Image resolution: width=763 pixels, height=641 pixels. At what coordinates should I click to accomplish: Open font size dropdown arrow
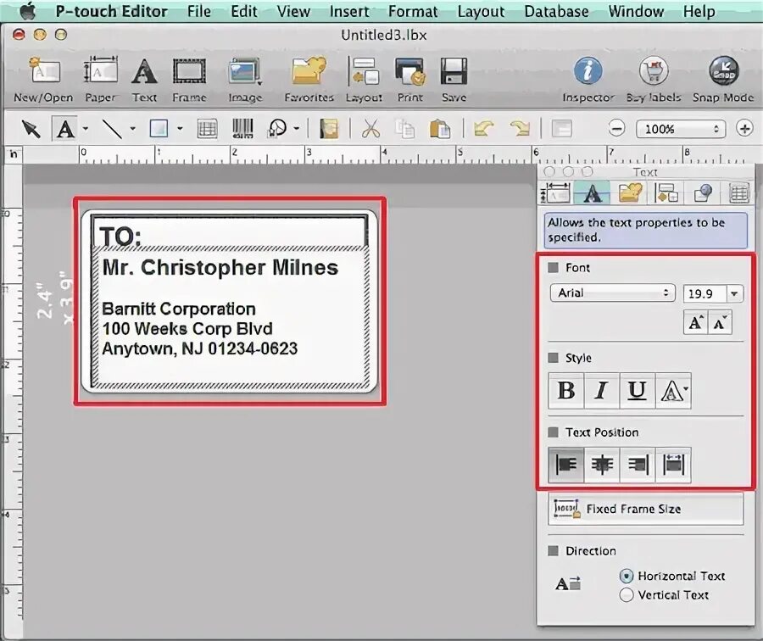point(734,293)
